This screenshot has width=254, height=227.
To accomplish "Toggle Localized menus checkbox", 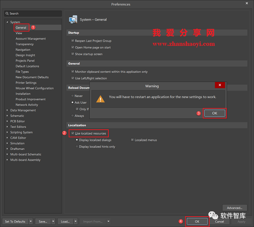I will (x=132, y=140).
